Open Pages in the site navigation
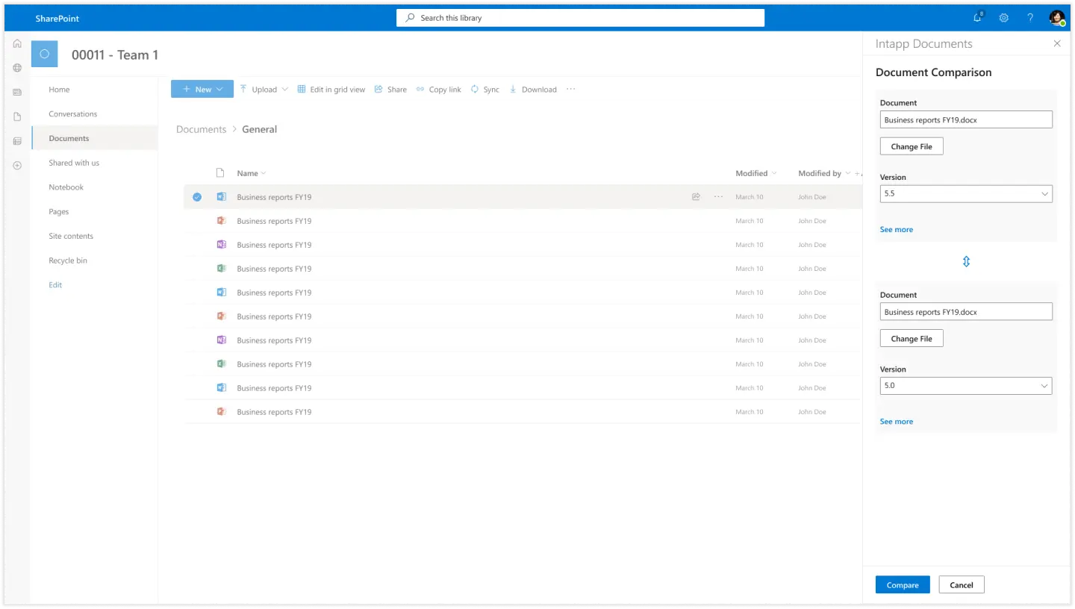Screen dimensions: 1075x609 59,212
